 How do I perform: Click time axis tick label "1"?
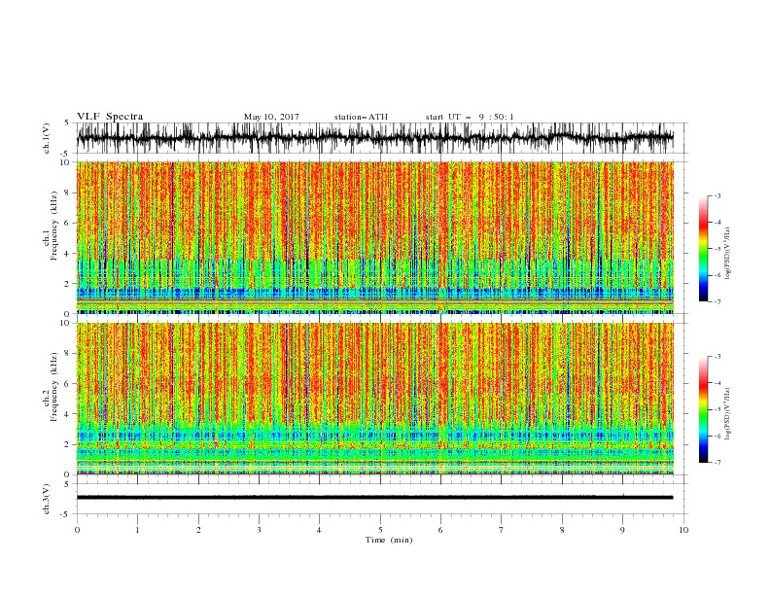137,530
